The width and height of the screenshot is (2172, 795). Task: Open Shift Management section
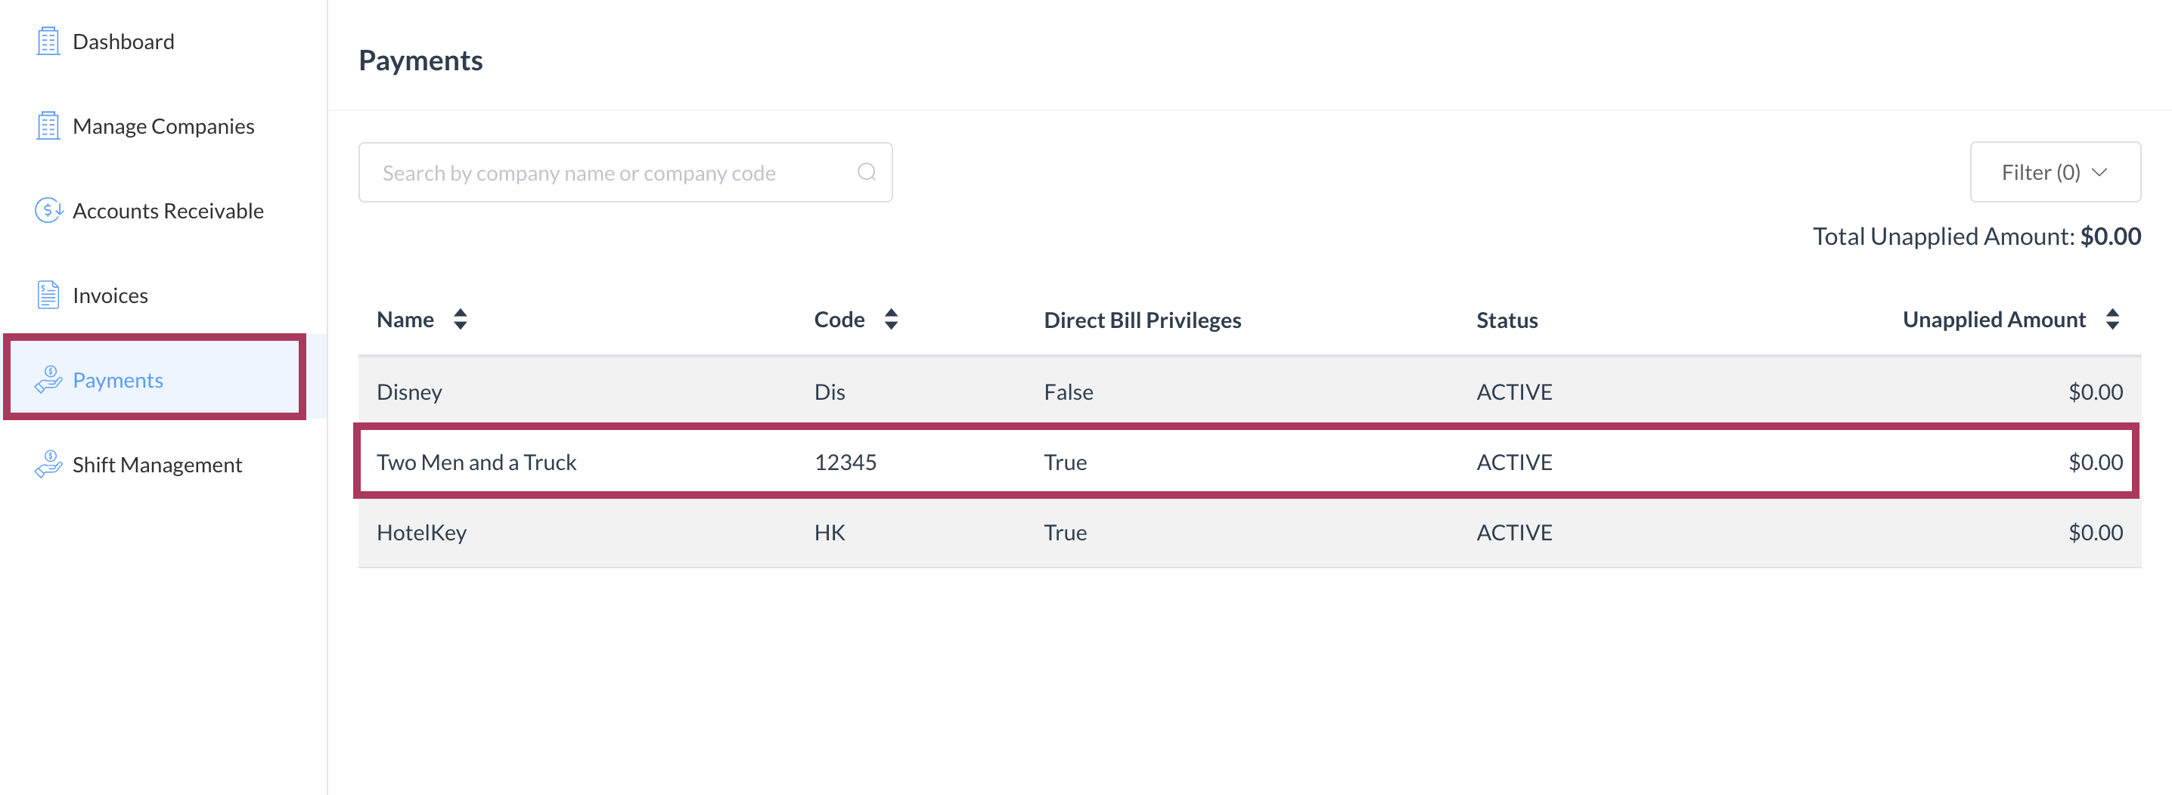(157, 465)
